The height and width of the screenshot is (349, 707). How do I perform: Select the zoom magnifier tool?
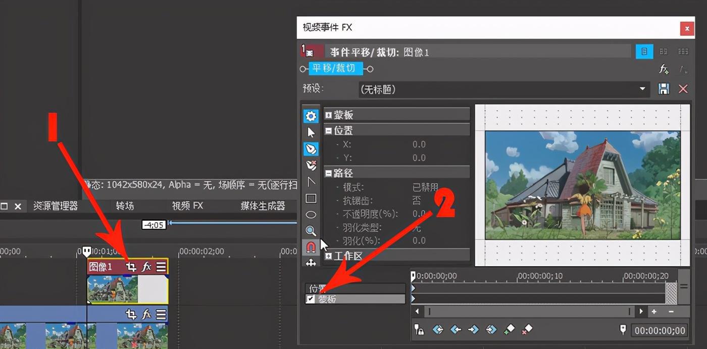[311, 231]
